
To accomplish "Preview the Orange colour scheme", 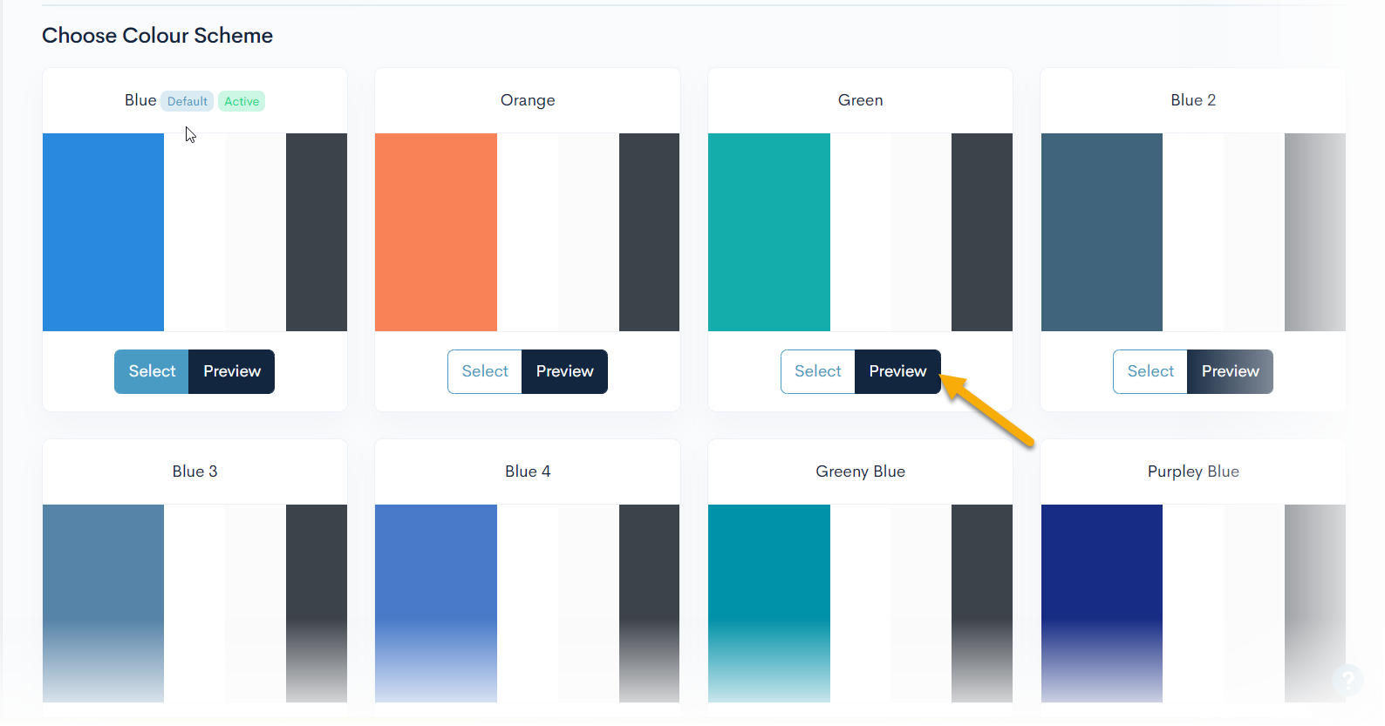I will click(564, 371).
